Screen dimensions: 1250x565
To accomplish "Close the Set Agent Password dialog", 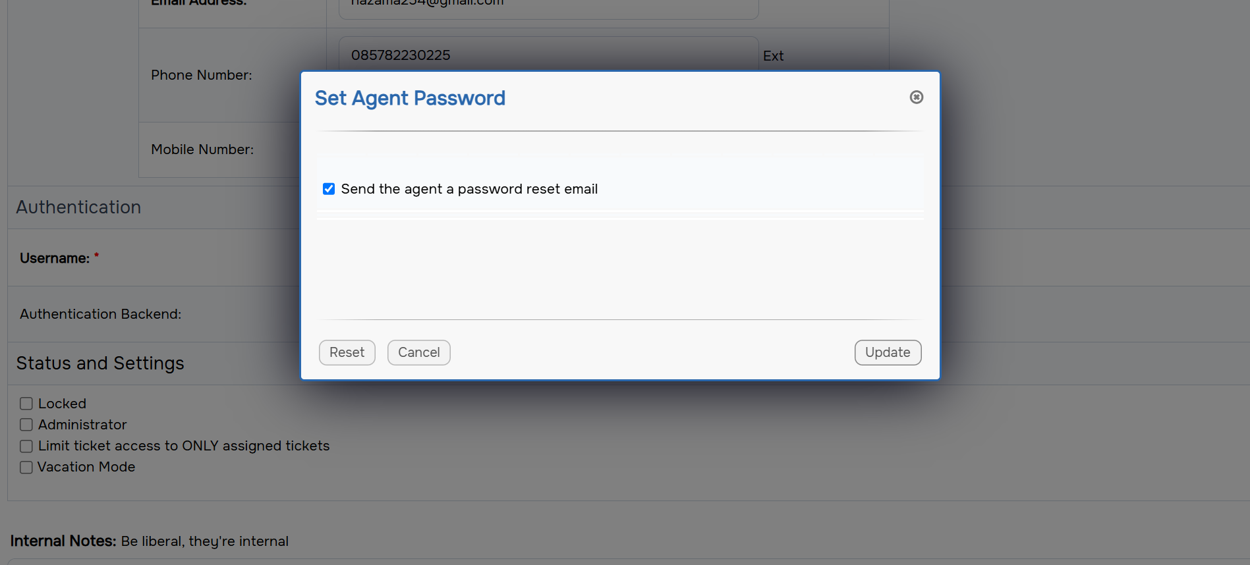I will tap(916, 97).
